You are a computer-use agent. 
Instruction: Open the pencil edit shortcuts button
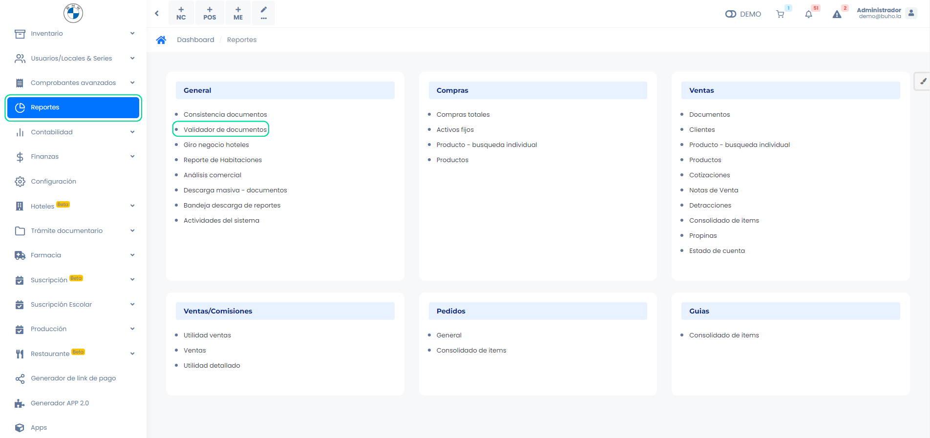[x=264, y=13]
